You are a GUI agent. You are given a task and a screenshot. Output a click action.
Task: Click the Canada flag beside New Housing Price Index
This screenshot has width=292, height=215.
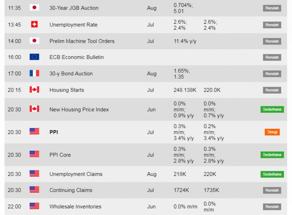(34, 109)
